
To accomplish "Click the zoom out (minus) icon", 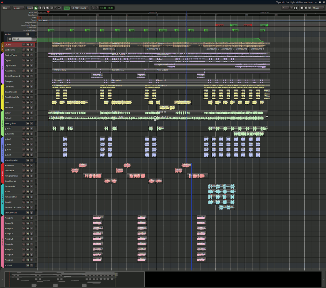I will [302, 8].
